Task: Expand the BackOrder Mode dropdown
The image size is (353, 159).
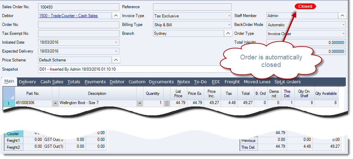Action: click(343, 25)
